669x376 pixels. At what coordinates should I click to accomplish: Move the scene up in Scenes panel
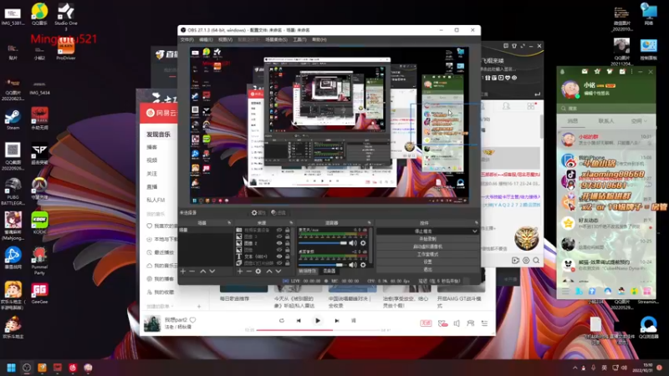coord(203,271)
